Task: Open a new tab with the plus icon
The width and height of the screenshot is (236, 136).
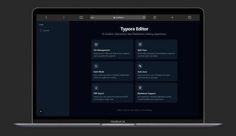Action: pos(172,18)
